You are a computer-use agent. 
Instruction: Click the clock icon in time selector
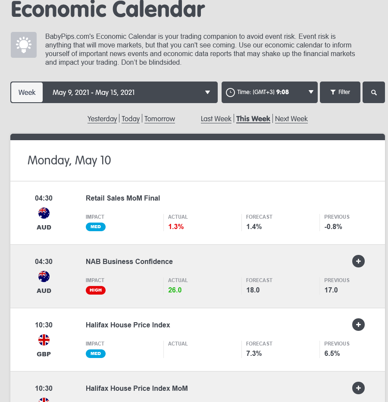230,92
